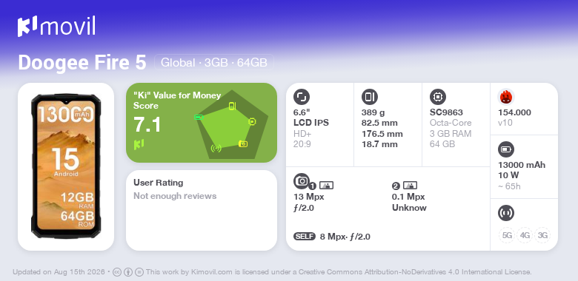Click the battery icon in radar chart
Viewport: 578px width, 281px height.
pyautogui.click(x=199, y=118)
